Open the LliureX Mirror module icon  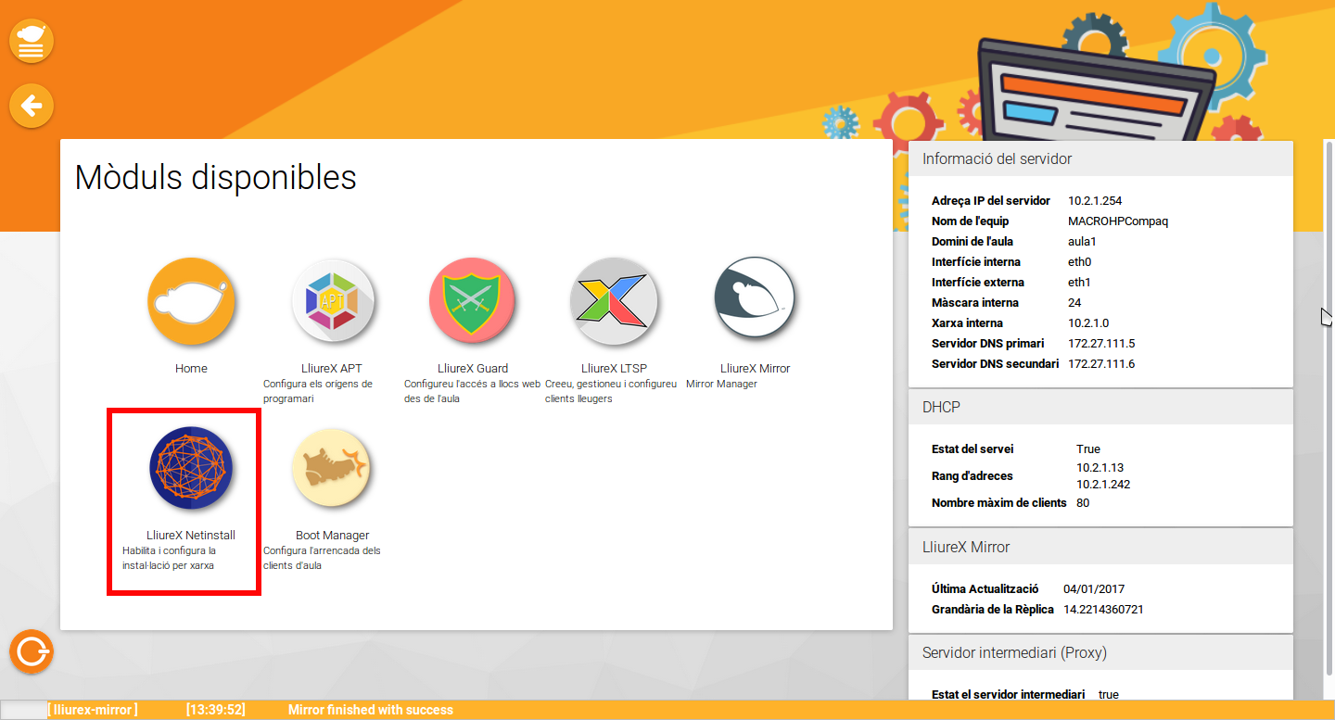(755, 301)
